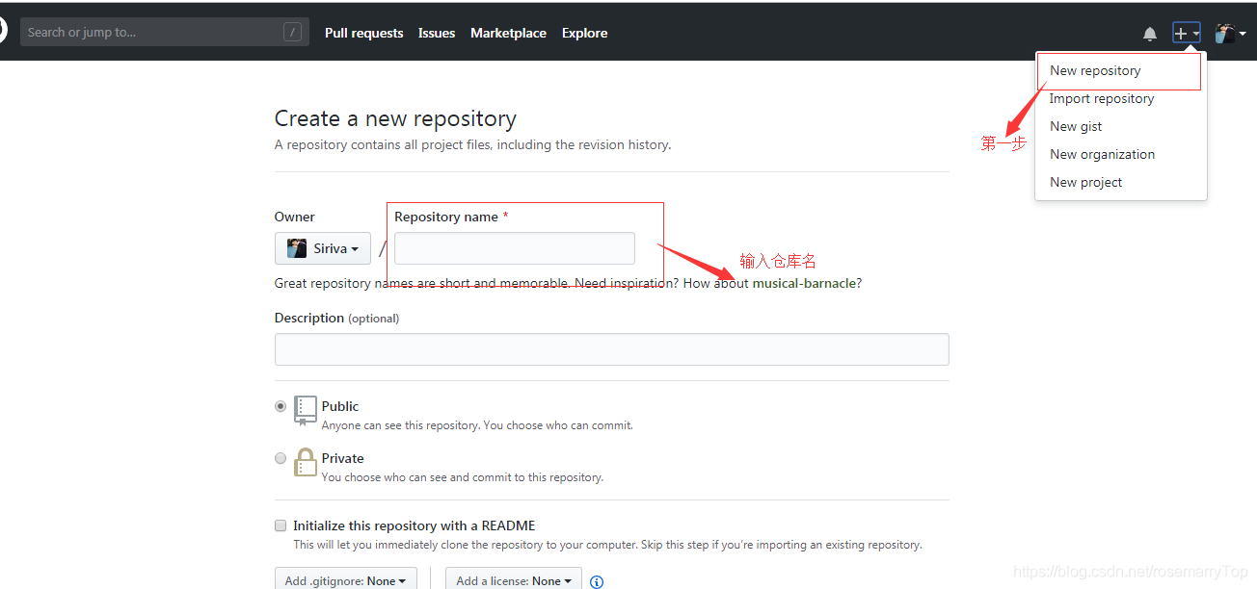Click the Owner label
This screenshot has height=589, width=1257.
pyautogui.click(x=294, y=217)
